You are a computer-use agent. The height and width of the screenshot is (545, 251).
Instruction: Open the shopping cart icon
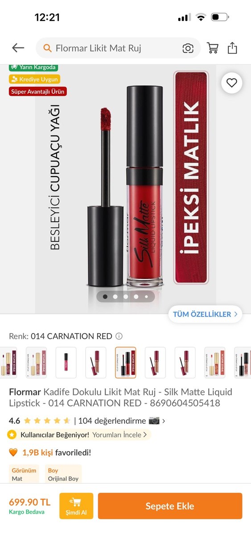[x=213, y=48]
